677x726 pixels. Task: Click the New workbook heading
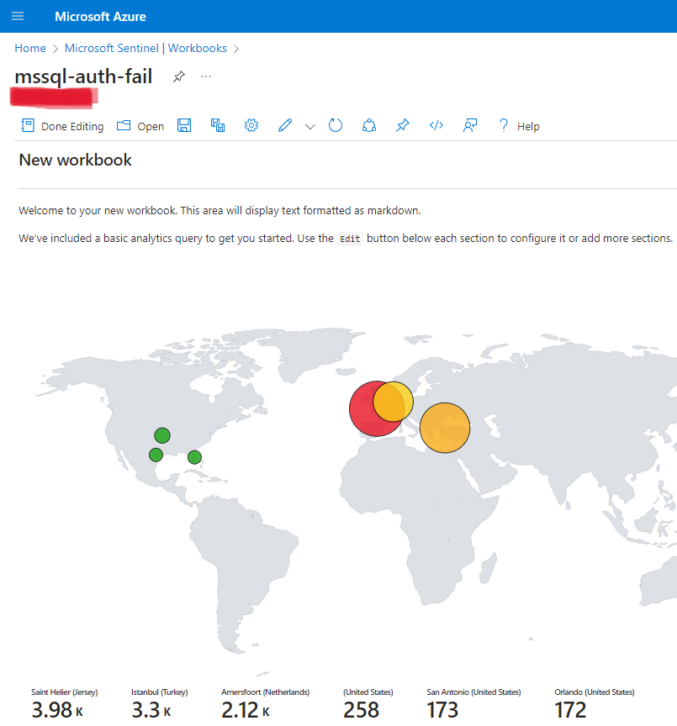[75, 160]
